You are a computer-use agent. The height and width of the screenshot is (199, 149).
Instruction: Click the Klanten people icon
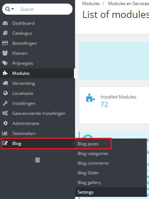pos(5,53)
